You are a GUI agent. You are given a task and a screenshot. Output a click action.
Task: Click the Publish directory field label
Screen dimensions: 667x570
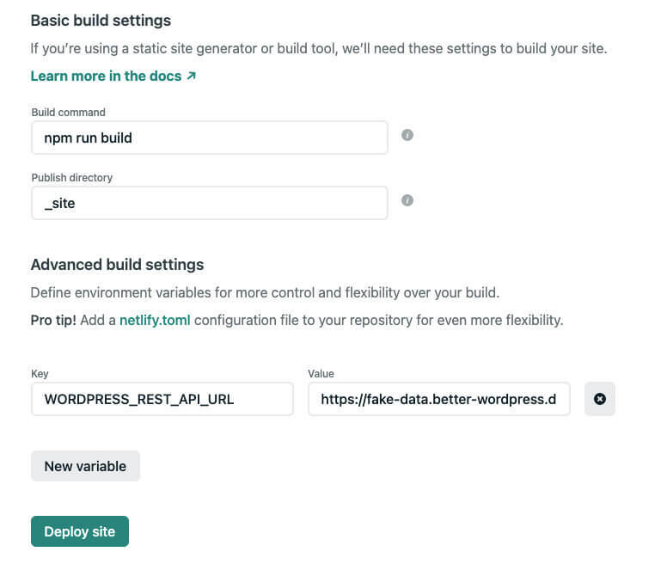pos(71,178)
